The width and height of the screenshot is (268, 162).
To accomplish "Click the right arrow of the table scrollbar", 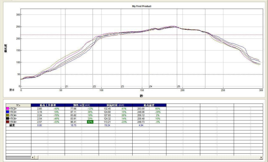I will click(x=261, y=157).
